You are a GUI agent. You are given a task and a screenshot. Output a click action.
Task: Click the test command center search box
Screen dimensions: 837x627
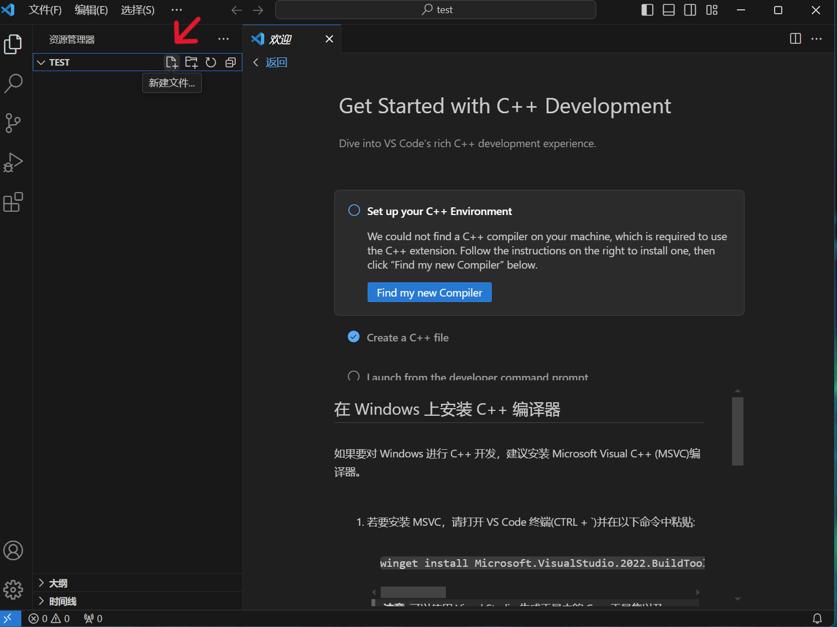tap(435, 10)
